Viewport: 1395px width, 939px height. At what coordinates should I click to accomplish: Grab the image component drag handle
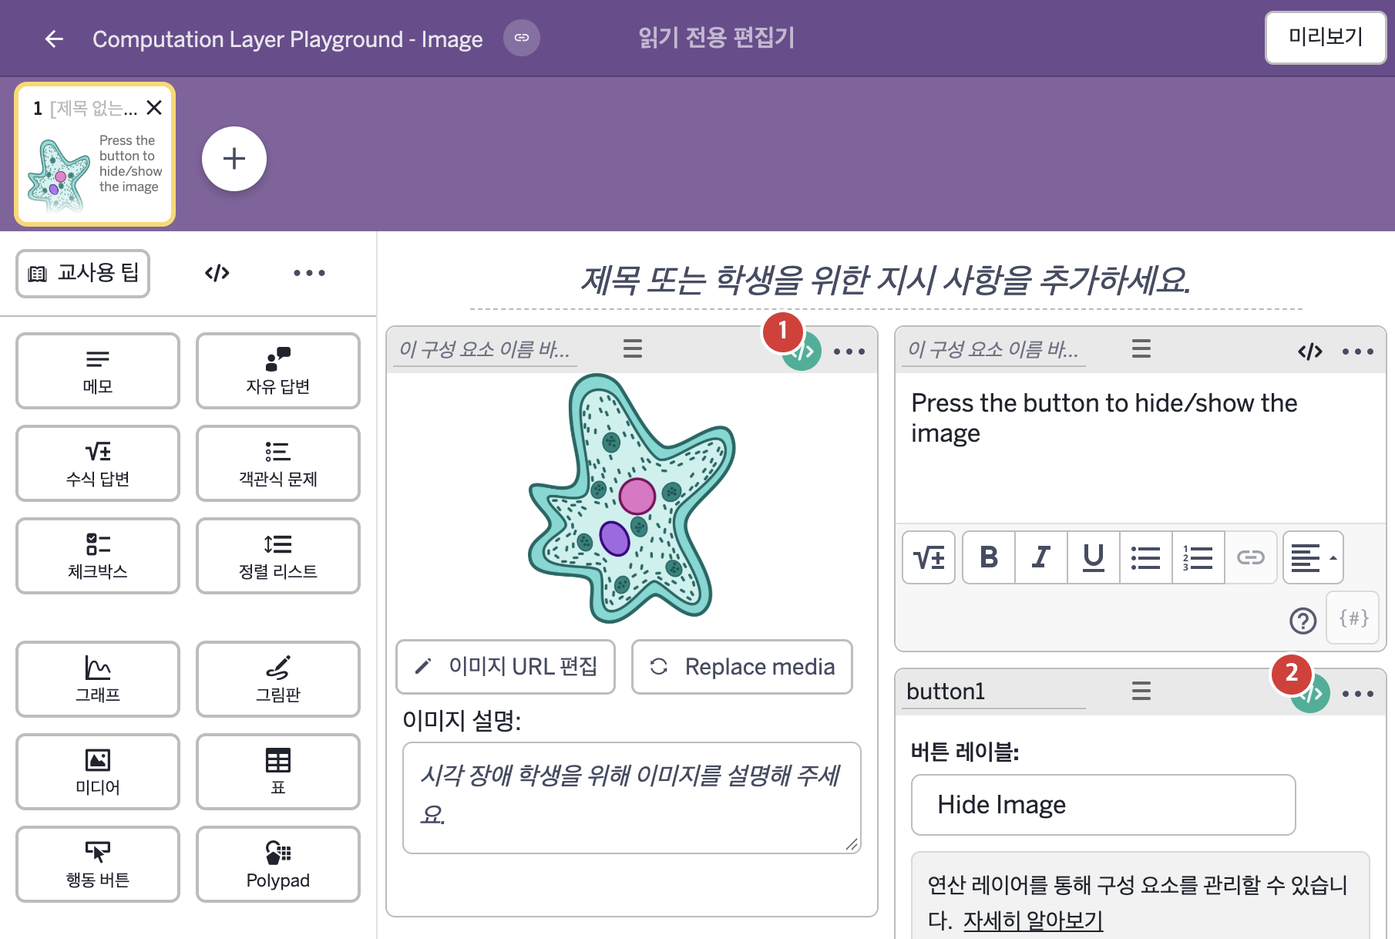[x=633, y=349]
